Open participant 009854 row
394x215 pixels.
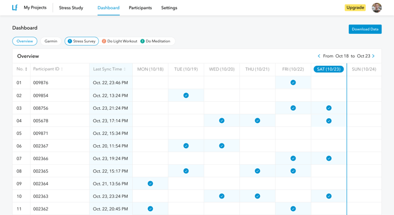point(197,95)
